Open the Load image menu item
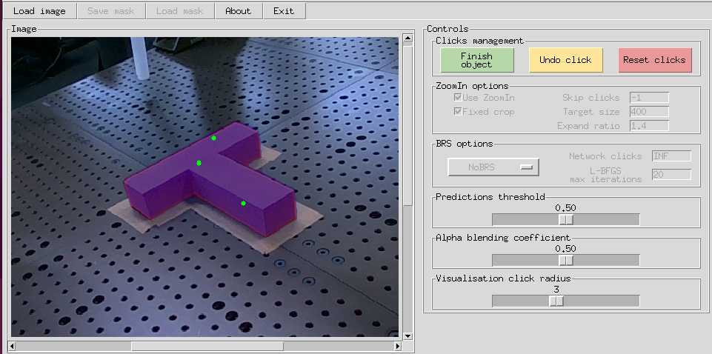 [x=39, y=11]
